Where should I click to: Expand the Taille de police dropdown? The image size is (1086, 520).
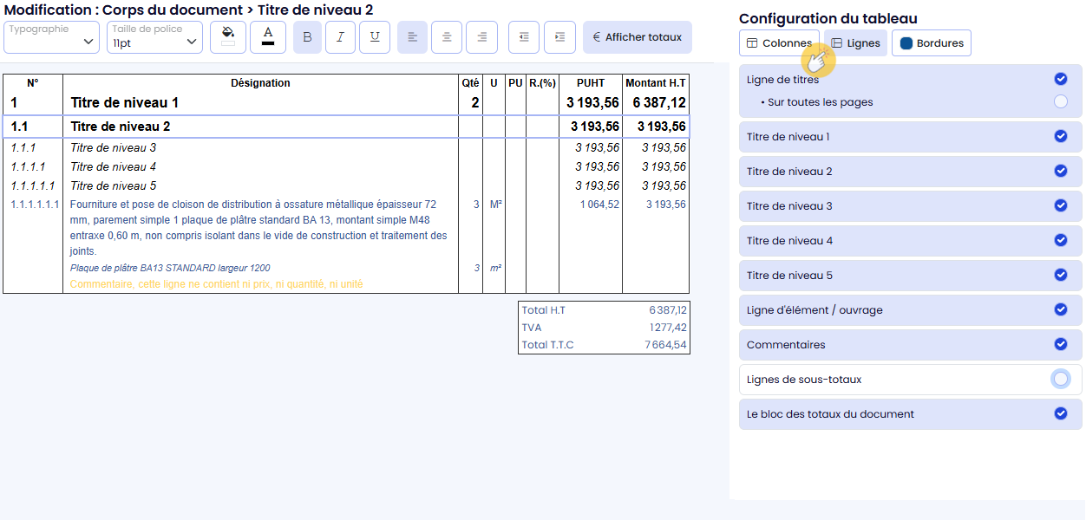click(154, 37)
